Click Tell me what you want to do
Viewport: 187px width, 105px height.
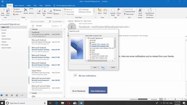pyautogui.click(x=64, y=6)
